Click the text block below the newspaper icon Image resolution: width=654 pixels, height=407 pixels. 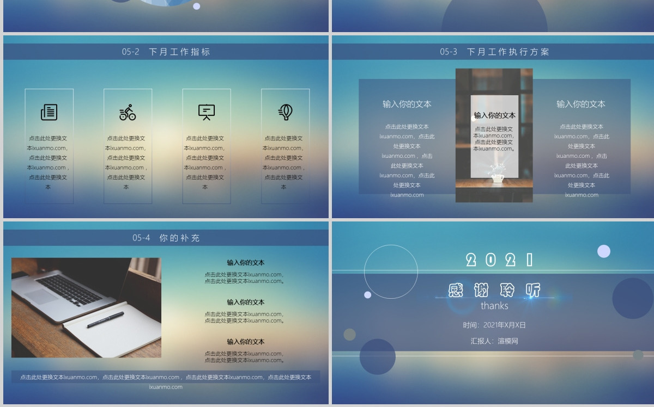[x=48, y=162]
